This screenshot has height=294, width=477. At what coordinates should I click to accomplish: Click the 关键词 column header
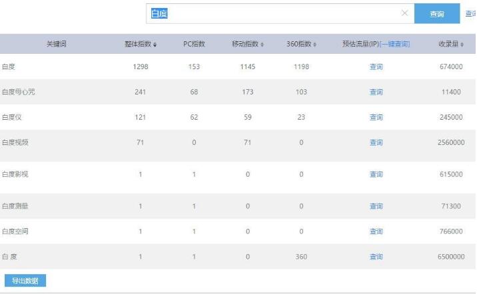pyautogui.click(x=56, y=44)
